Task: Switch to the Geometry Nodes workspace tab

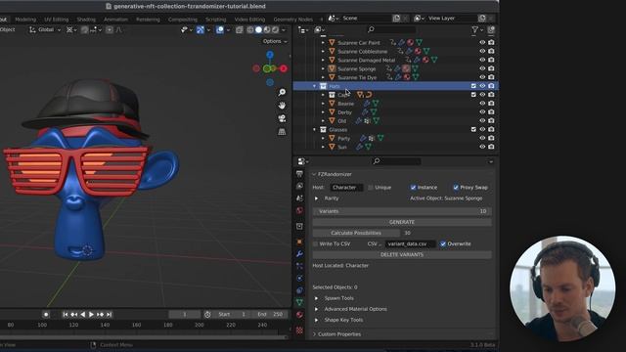Action: [x=293, y=20]
